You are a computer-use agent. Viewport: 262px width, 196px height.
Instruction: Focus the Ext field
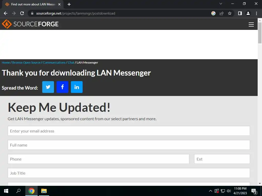coord(222,159)
